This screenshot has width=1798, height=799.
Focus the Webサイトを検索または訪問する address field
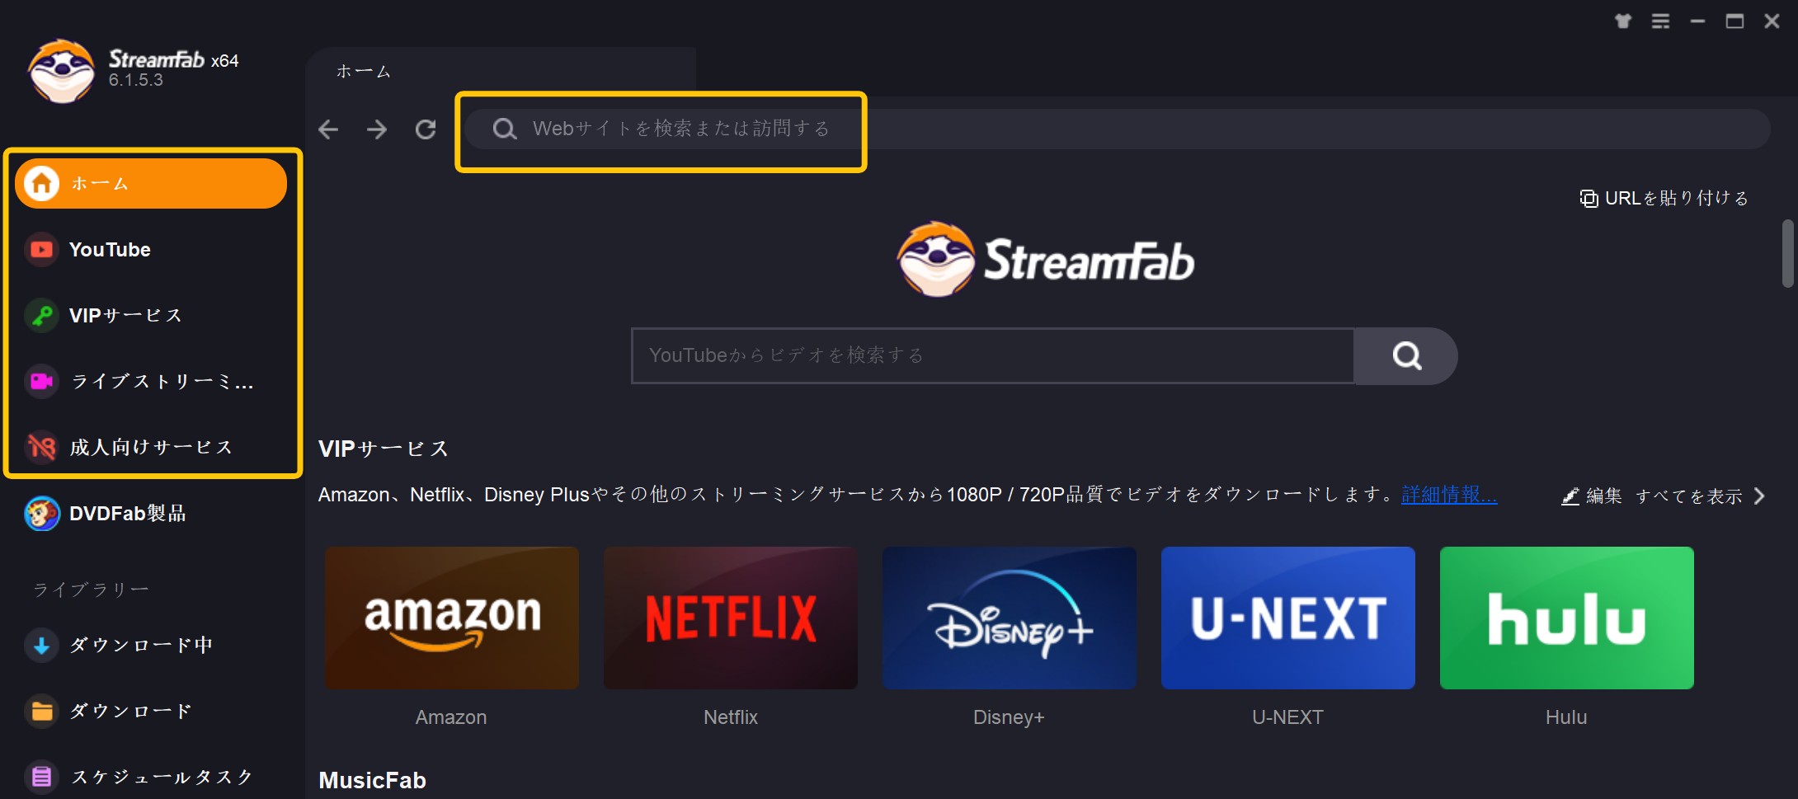[x=1118, y=129]
